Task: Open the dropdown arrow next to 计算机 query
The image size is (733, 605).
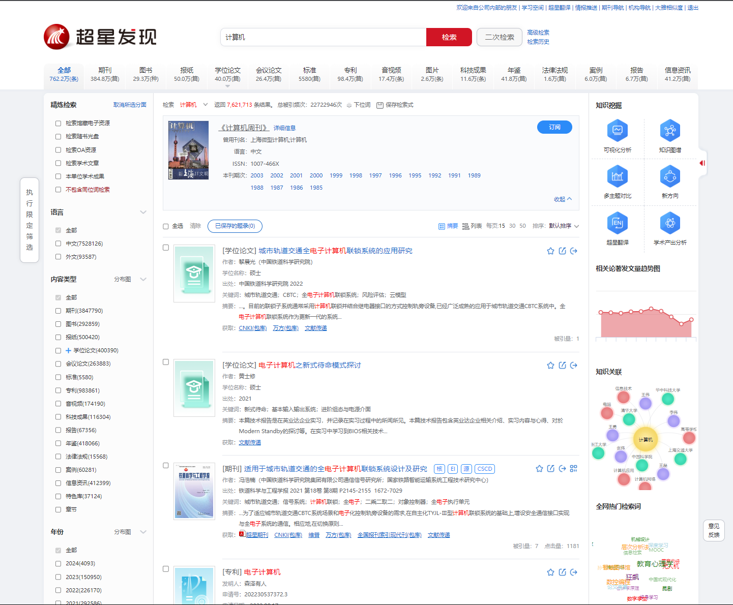Action: [206, 105]
